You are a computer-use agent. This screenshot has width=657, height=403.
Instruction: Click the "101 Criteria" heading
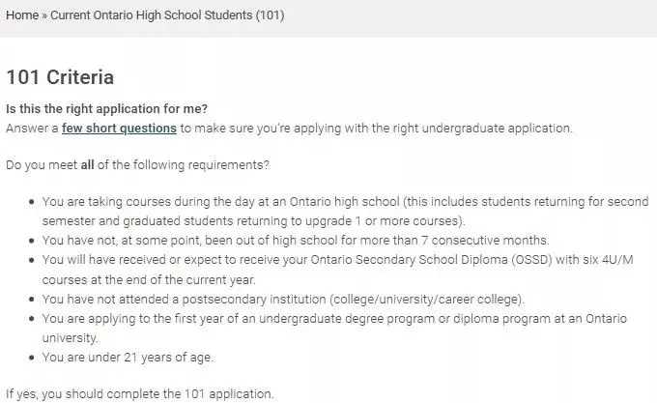click(60, 77)
